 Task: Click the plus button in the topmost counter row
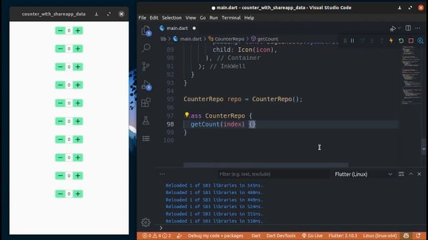[x=78, y=31]
